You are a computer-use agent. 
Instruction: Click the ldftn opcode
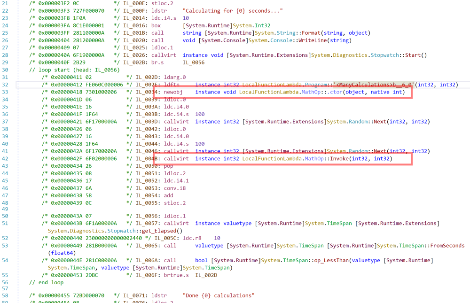[172, 85]
